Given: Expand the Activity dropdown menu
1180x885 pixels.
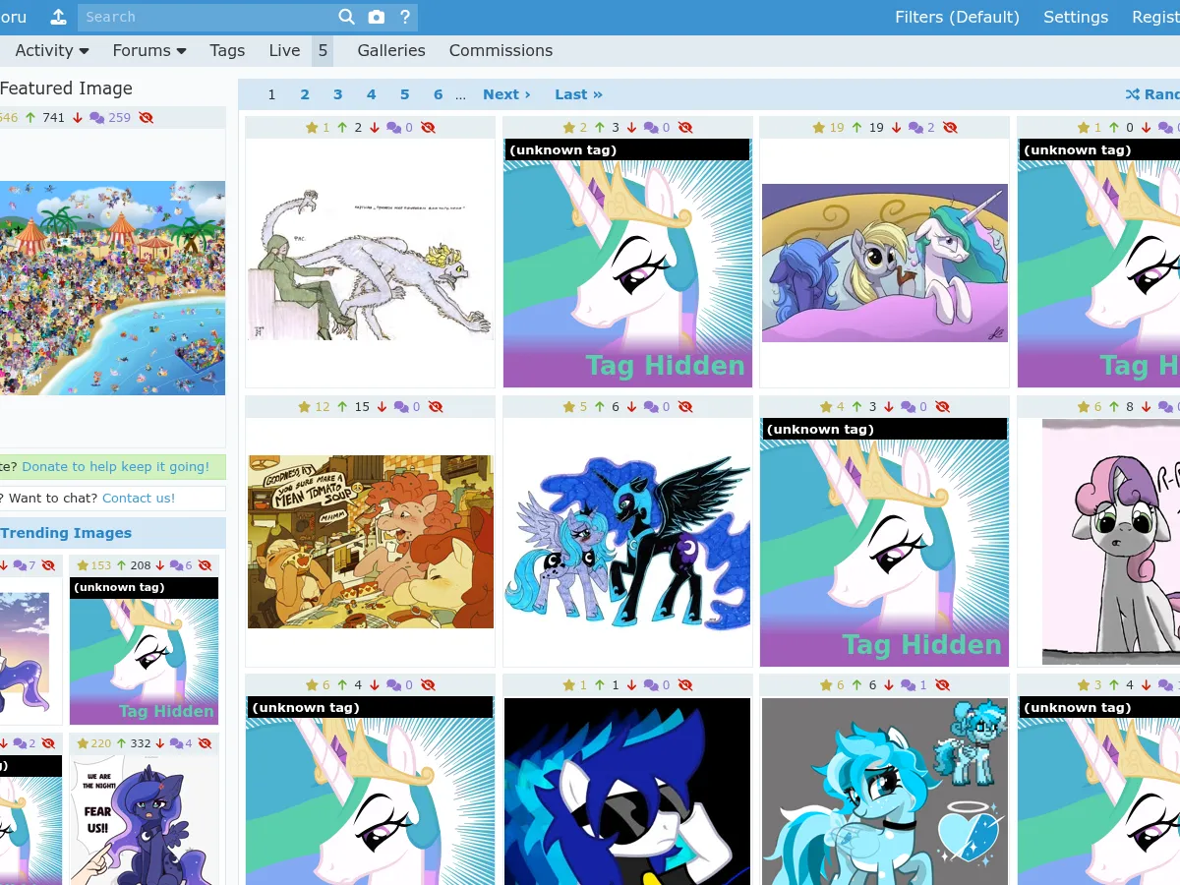Looking at the screenshot, I should [52, 50].
